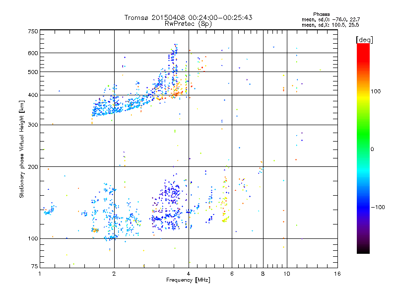Click the colorbar "0" tick label
This screenshot has width=397, height=298.
pyautogui.click(x=372, y=149)
